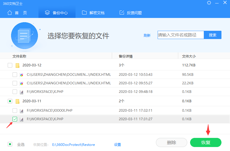Viewport: 230px width, 151px height.
Task: Click the INDEX.HTML file icon dated 10:53:43
Action: (x=22, y=75)
